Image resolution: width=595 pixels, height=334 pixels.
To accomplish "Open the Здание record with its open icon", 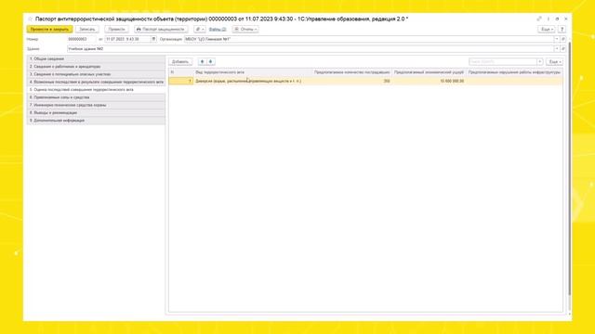I will click(x=563, y=49).
